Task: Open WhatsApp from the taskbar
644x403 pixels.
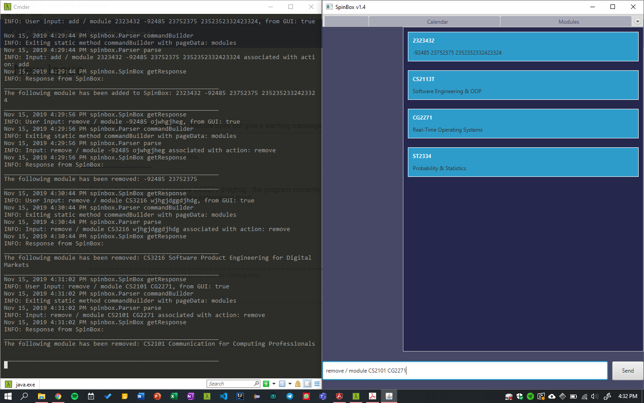Action: coord(306,396)
